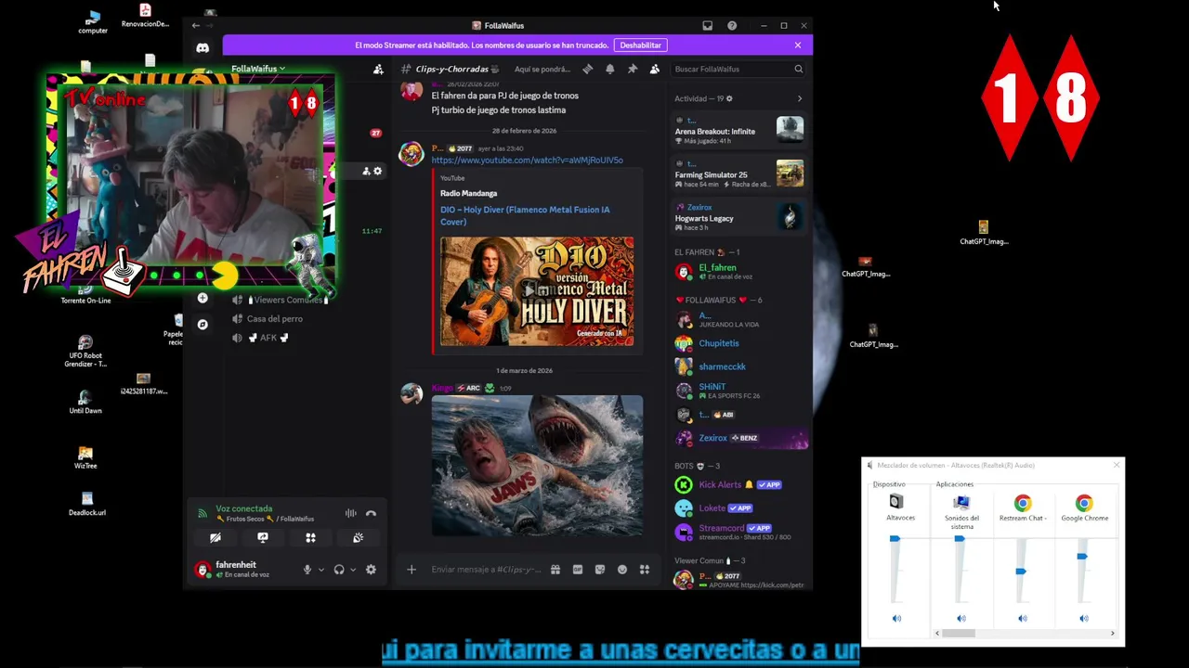Viewport: 1189px width, 668px height.
Task: Adjust Restream Chat volume slider
Action: click(x=1021, y=571)
